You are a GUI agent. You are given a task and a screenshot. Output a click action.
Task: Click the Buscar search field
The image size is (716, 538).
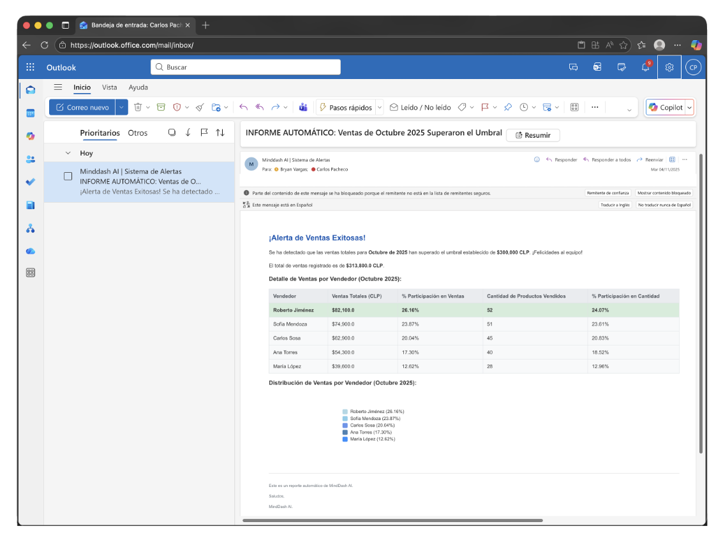point(246,67)
